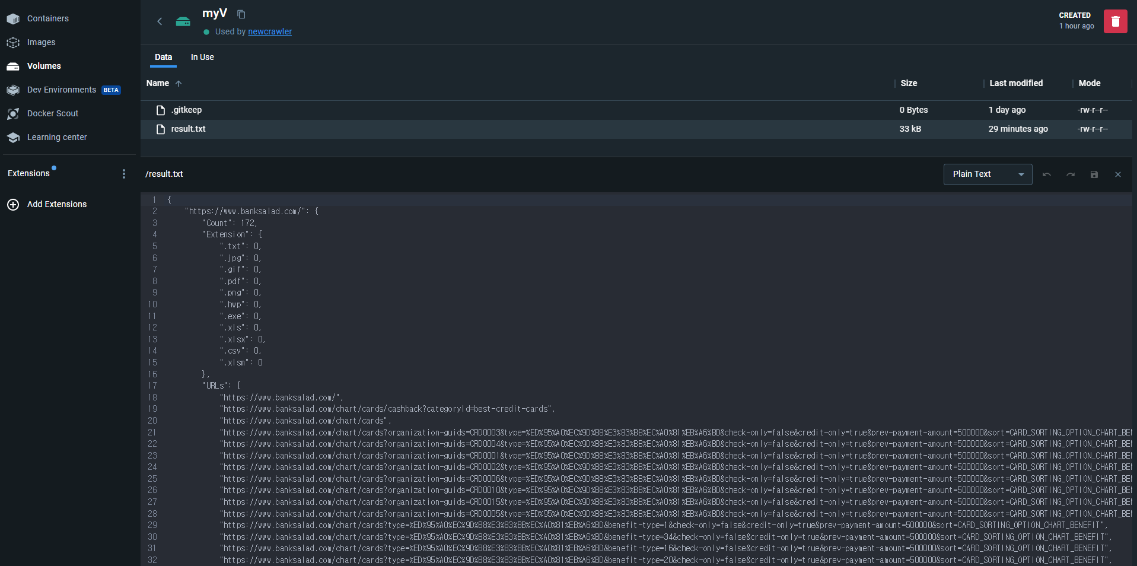Save the result.txt file
1137x566 pixels.
point(1094,174)
